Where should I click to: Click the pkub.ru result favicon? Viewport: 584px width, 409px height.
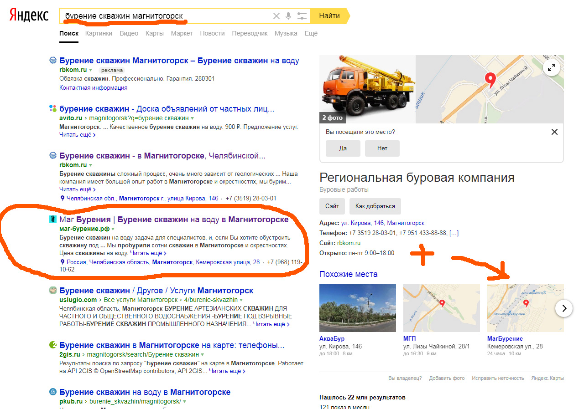(x=52, y=392)
